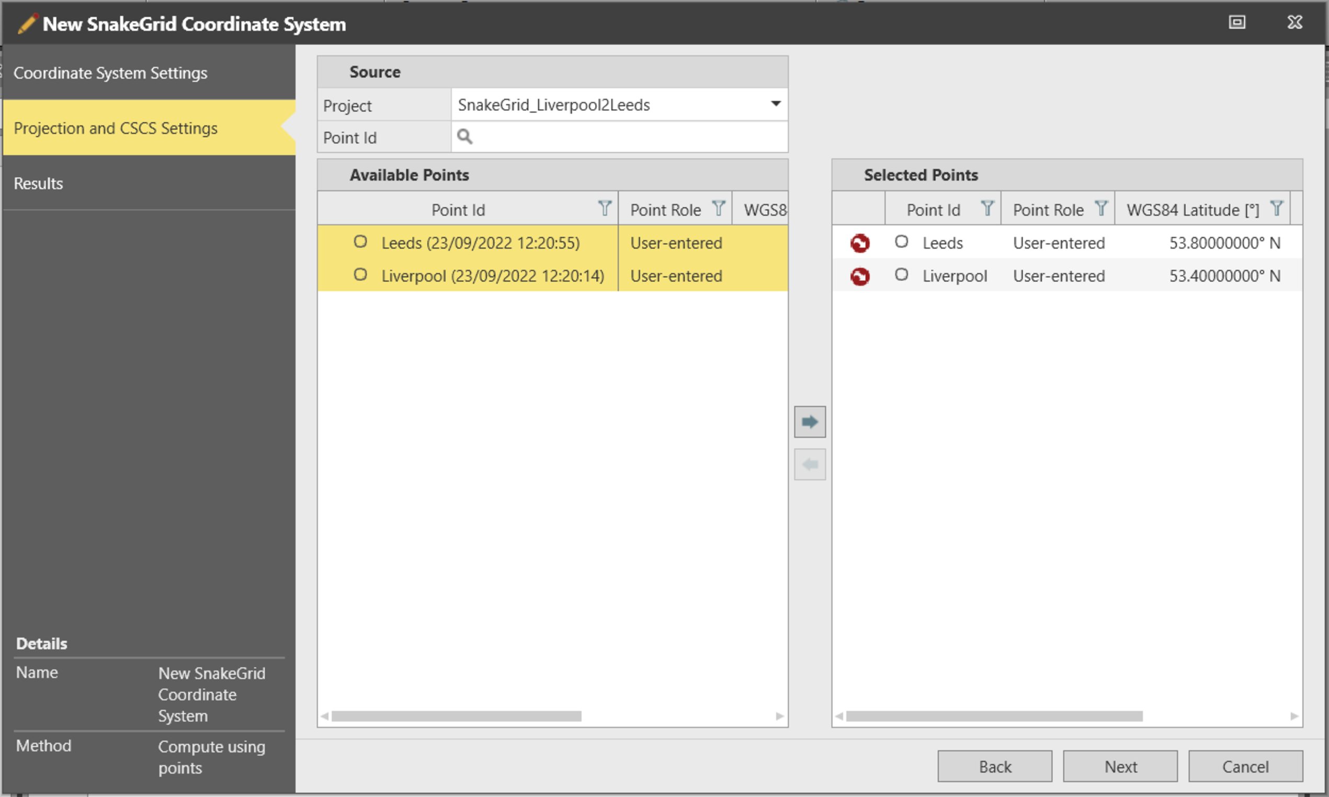Maximize the SnakeGrid dialog window
Image resolution: width=1329 pixels, height=797 pixels.
[x=1237, y=22]
